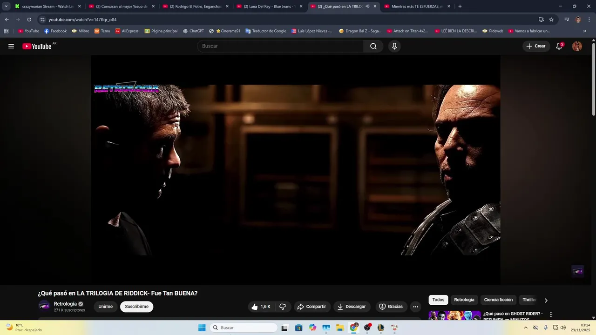Open Retrología channel avatar
596x335 pixels.
pyautogui.click(x=44, y=306)
